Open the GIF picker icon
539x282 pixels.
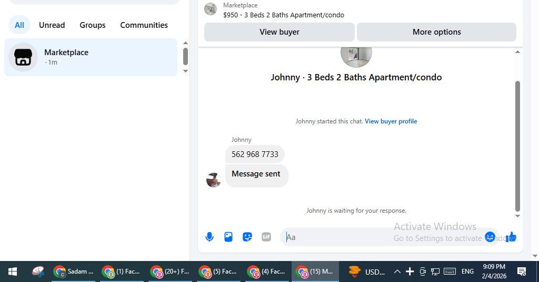pos(266,237)
